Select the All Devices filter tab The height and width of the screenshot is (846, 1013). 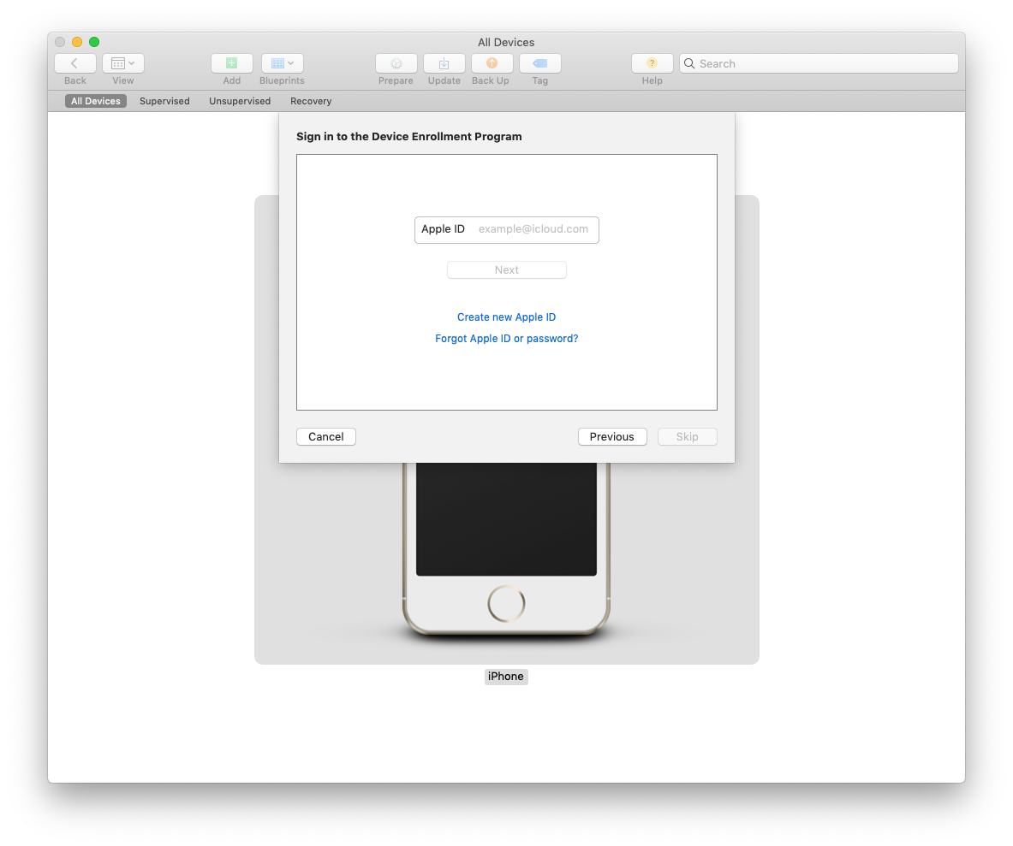coord(96,101)
